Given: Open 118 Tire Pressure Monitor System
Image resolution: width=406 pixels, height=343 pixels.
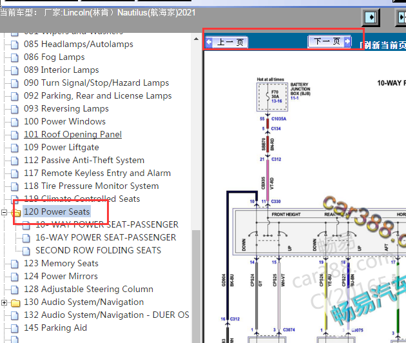Looking at the screenshot, I should click(x=91, y=186).
